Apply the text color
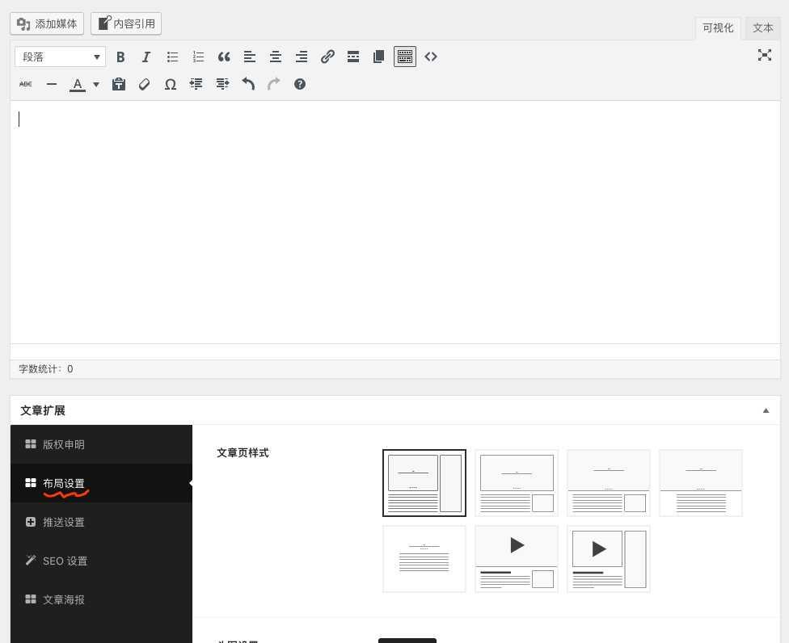 [x=78, y=84]
